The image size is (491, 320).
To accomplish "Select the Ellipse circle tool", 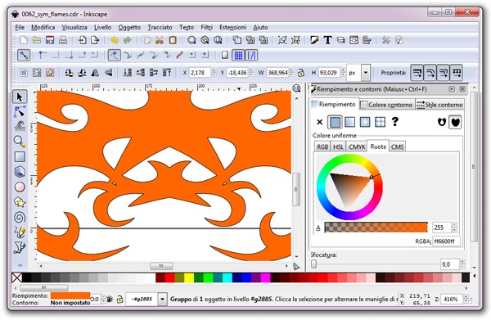I will pos(20,187).
